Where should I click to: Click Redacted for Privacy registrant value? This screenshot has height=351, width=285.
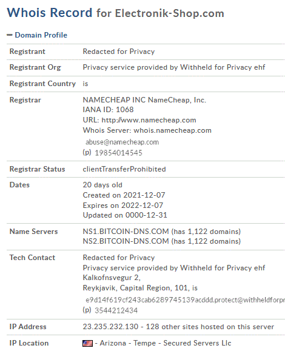point(119,52)
